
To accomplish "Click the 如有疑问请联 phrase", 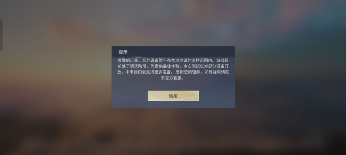I will point(217,72).
